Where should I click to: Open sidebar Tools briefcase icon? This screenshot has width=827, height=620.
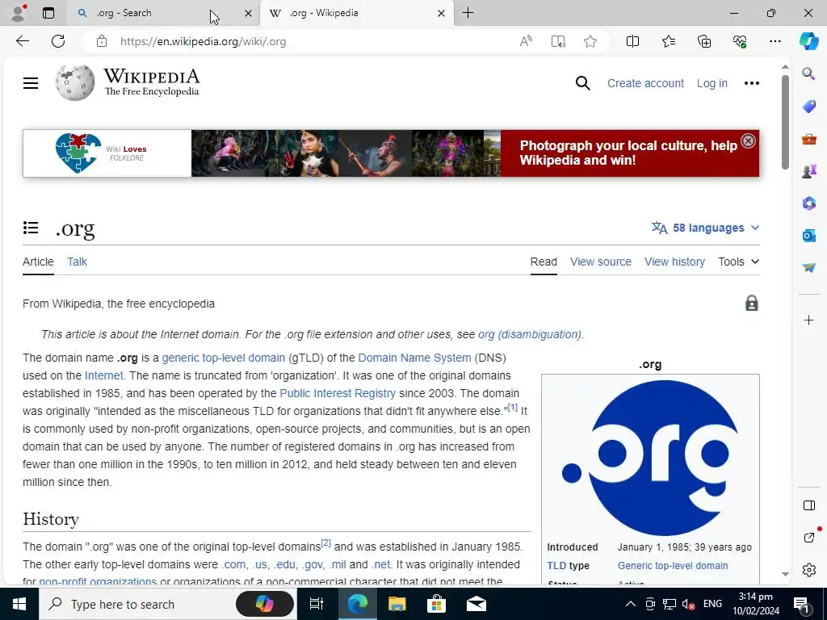click(x=808, y=139)
